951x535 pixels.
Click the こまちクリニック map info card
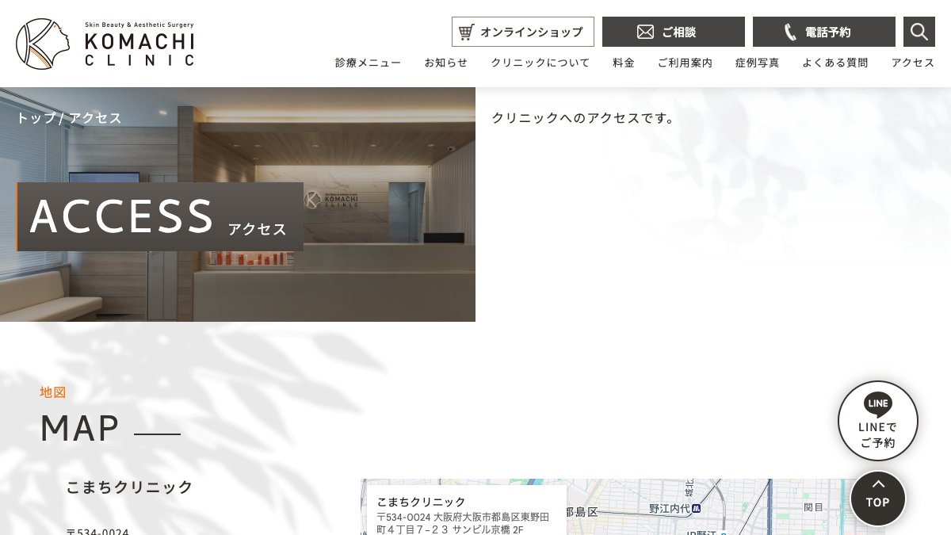[x=467, y=511]
